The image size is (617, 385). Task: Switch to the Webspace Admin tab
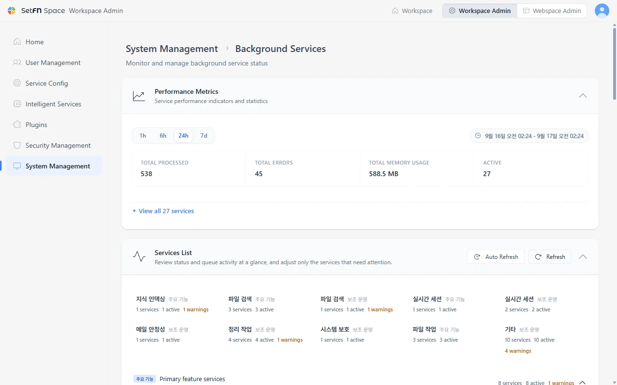[552, 11]
